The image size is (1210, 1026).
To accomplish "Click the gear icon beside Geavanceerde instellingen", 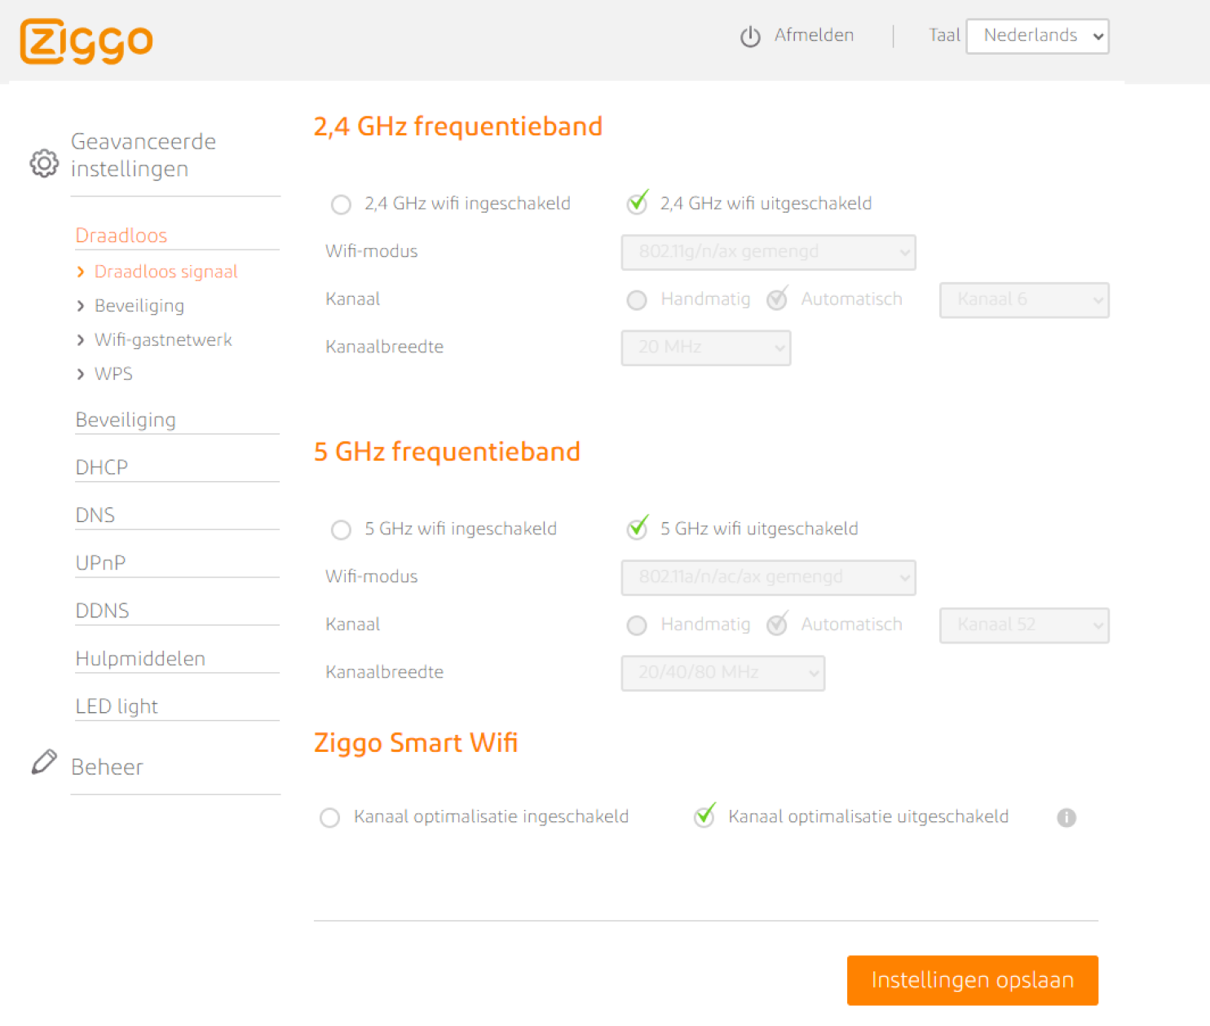I will click(x=44, y=163).
